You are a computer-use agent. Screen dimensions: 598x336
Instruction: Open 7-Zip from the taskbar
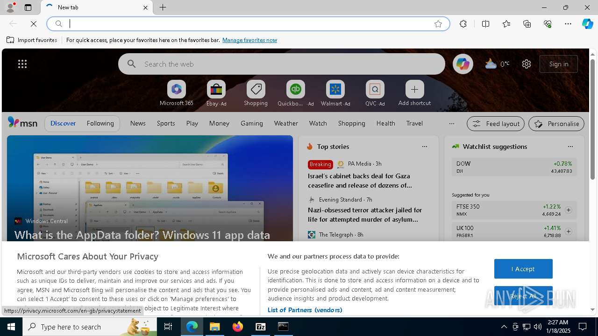[261, 327]
